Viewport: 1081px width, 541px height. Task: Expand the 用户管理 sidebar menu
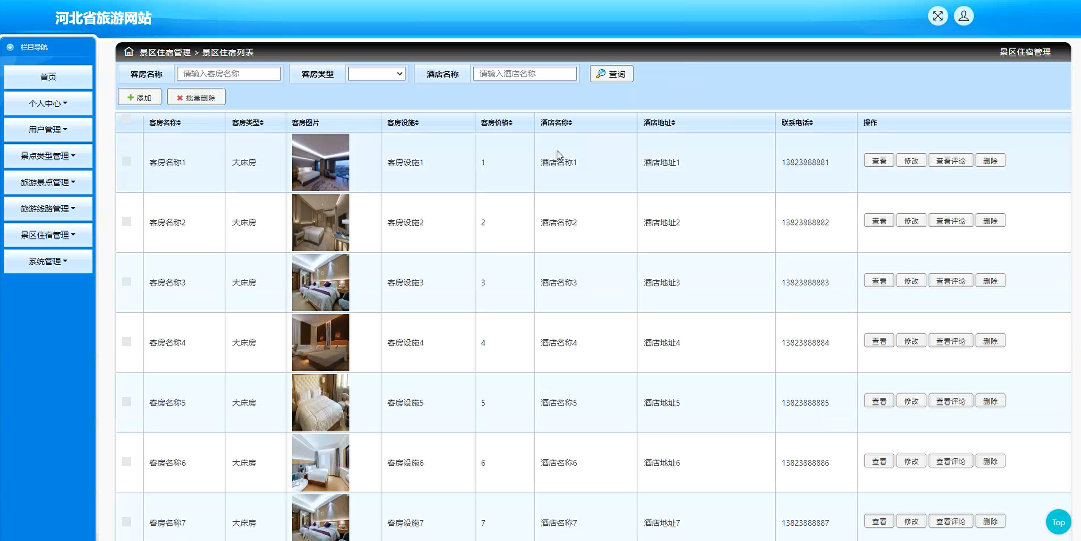pos(48,130)
